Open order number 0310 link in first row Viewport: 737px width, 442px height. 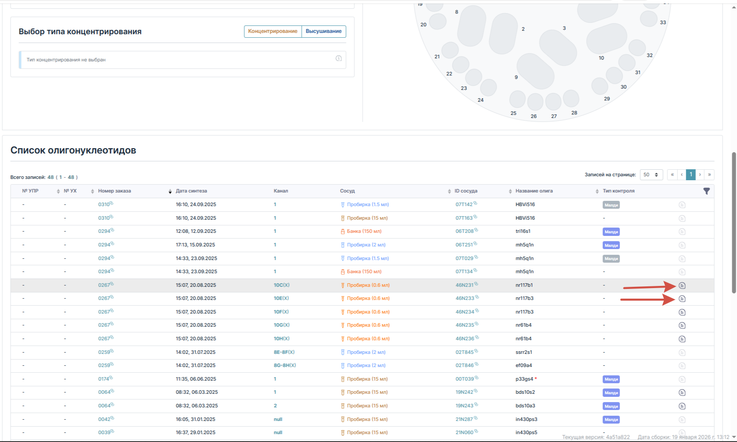coord(104,204)
